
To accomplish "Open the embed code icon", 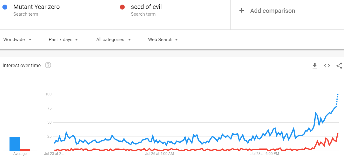I will pyautogui.click(x=327, y=66).
